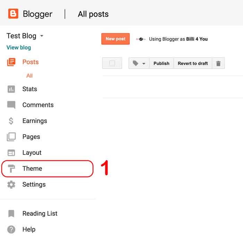Click the Layout grid icon
The height and width of the screenshot is (239, 243).
11,153
